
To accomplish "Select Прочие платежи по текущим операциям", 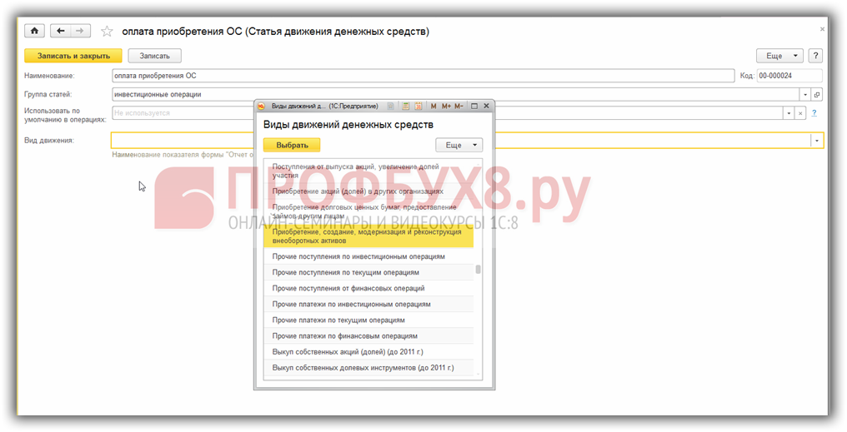I will point(368,320).
